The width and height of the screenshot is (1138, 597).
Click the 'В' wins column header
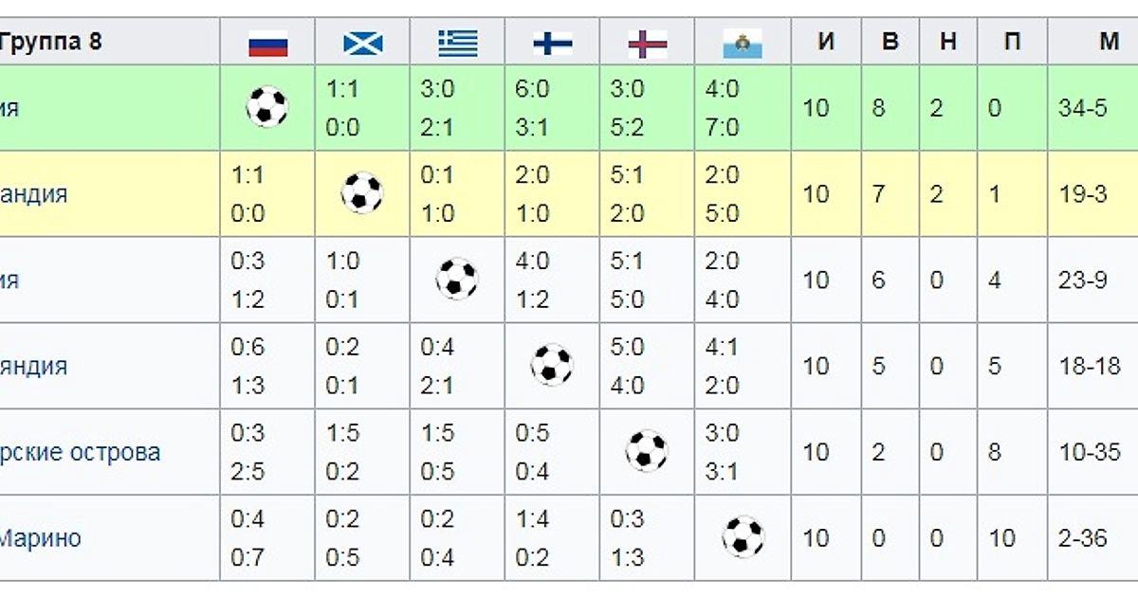tap(890, 43)
